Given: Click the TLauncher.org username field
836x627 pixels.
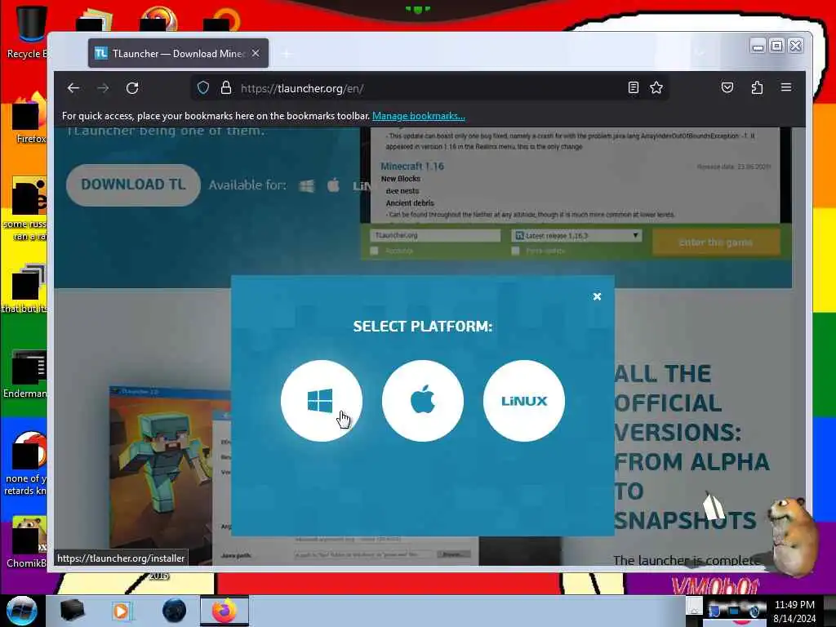Looking at the screenshot, I should [x=435, y=235].
